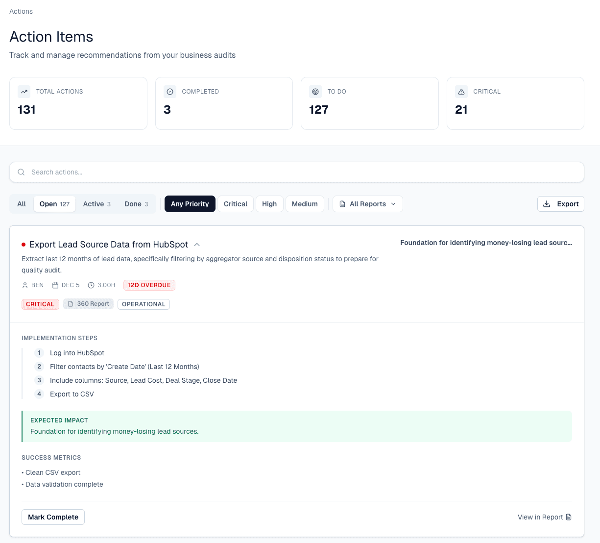Open View in Report link
The image size is (600, 543).
click(x=540, y=517)
